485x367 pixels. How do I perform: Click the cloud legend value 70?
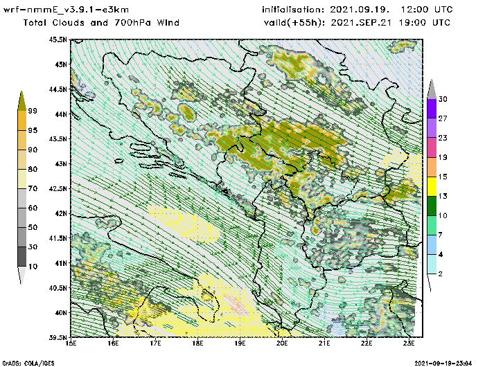click(x=33, y=188)
